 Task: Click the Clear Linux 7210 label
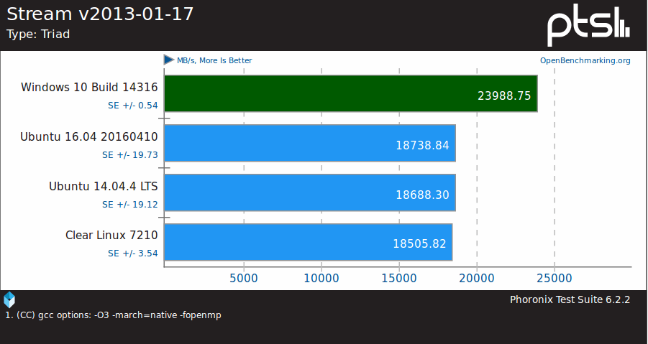click(111, 235)
